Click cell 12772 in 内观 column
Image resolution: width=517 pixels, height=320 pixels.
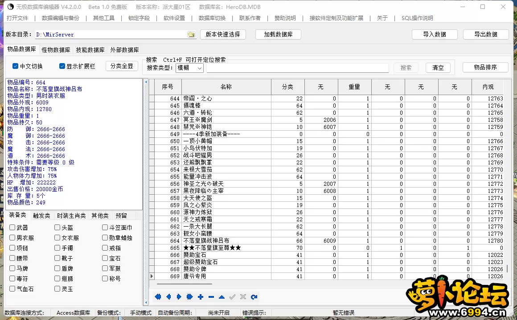click(x=488, y=184)
